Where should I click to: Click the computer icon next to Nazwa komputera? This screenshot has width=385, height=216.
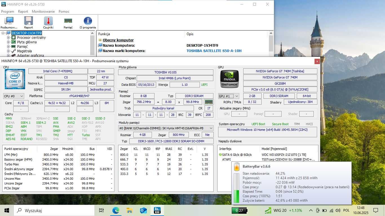click(100, 45)
